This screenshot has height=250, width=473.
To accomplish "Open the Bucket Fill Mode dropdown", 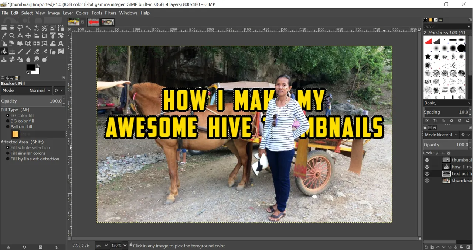I will point(26,90).
